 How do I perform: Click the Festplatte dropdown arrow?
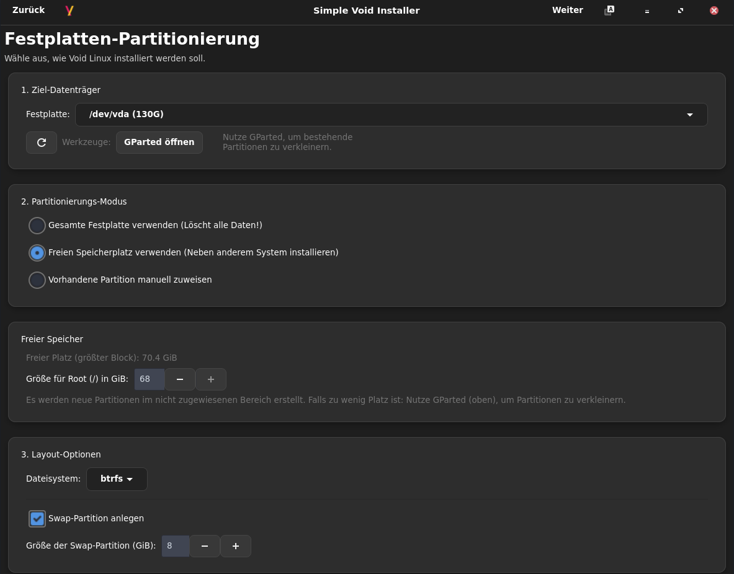(x=690, y=115)
